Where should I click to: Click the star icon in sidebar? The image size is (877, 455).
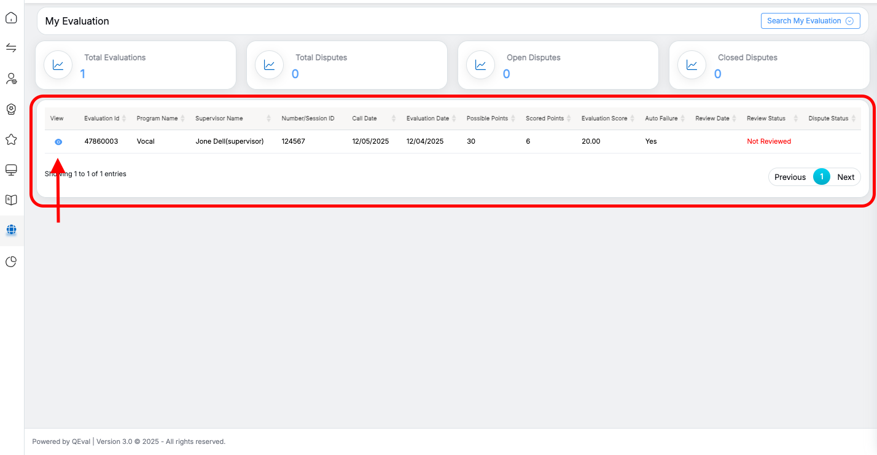(11, 139)
